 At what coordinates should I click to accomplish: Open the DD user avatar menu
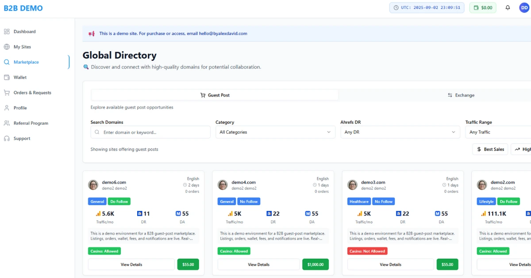point(524,8)
